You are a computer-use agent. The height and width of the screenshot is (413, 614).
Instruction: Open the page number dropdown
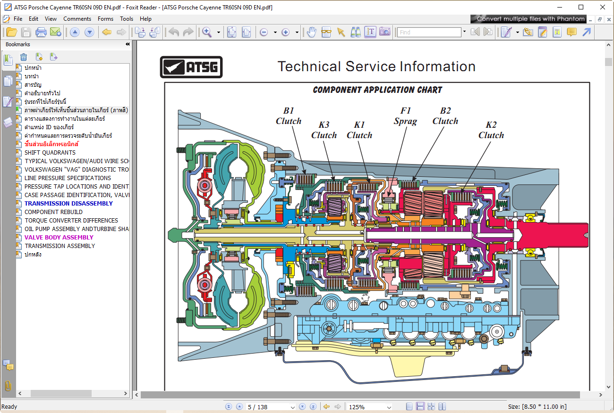point(293,407)
